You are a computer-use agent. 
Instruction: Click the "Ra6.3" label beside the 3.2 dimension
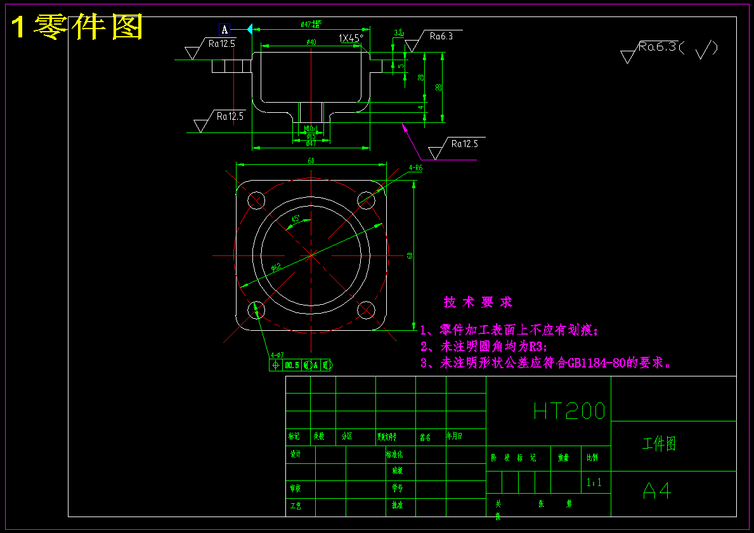click(441, 37)
